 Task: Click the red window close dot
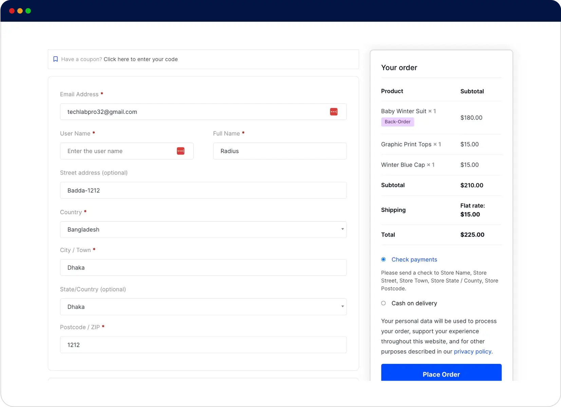click(12, 11)
